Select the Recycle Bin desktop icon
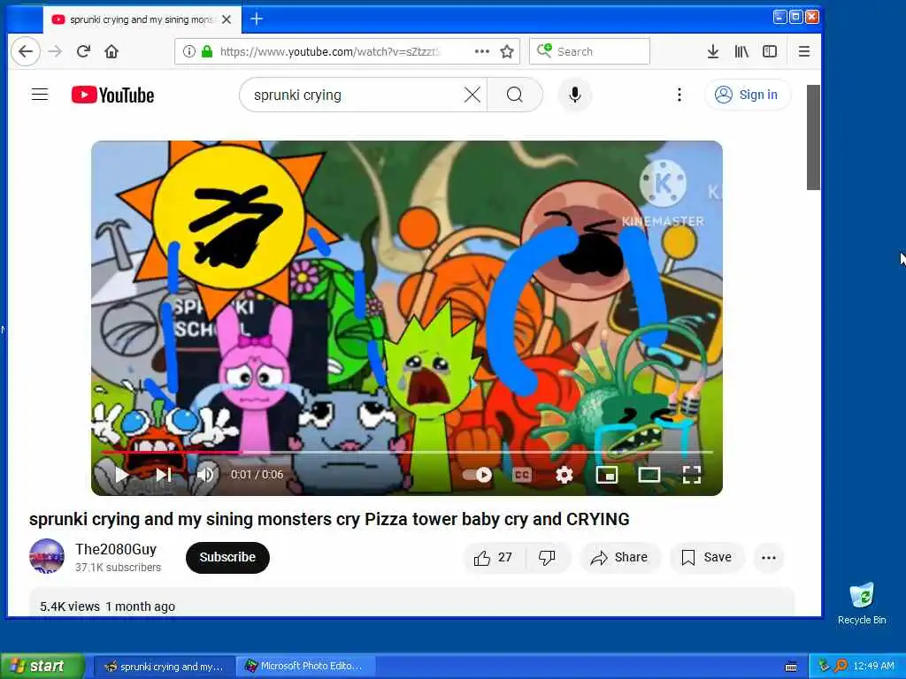Viewport: 906px width, 679px height. pos(862,604)
